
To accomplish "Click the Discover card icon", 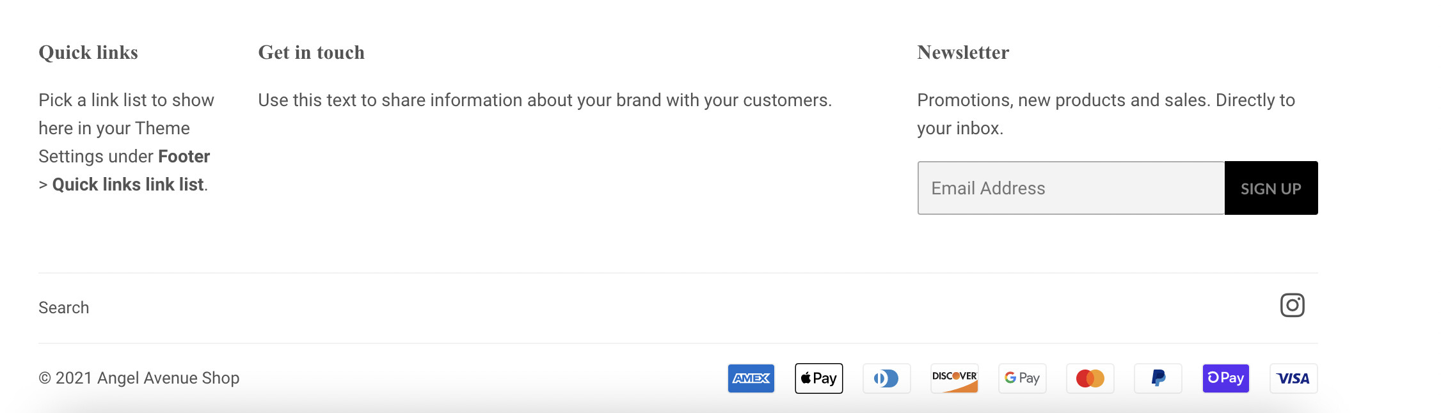I will (955, 378).
